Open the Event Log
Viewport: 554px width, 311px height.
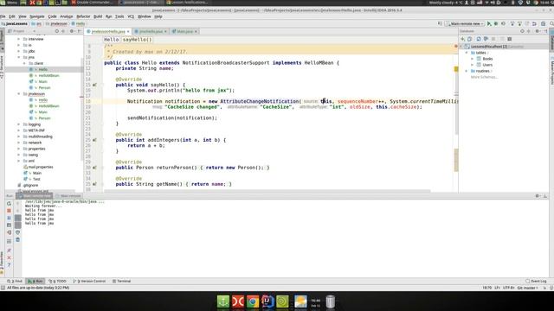pos(537,281)
